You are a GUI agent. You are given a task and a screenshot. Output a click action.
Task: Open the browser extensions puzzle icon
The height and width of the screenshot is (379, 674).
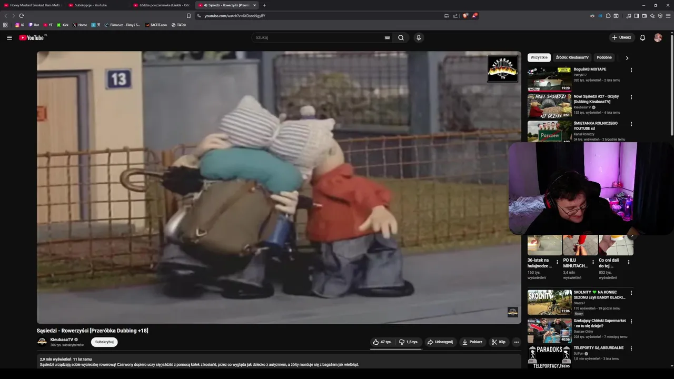(608, 16)
